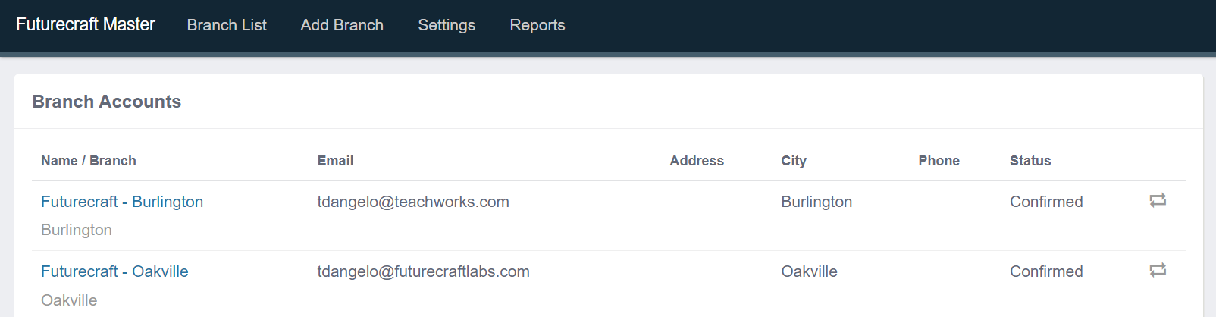Viewport: 1216px width, 317px height.
Task: Open the Branch List menu
Action: click(227, 25)
